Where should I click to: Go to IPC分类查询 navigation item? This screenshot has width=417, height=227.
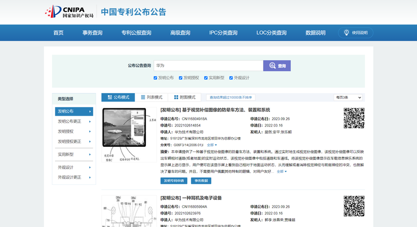click(226, 33)
